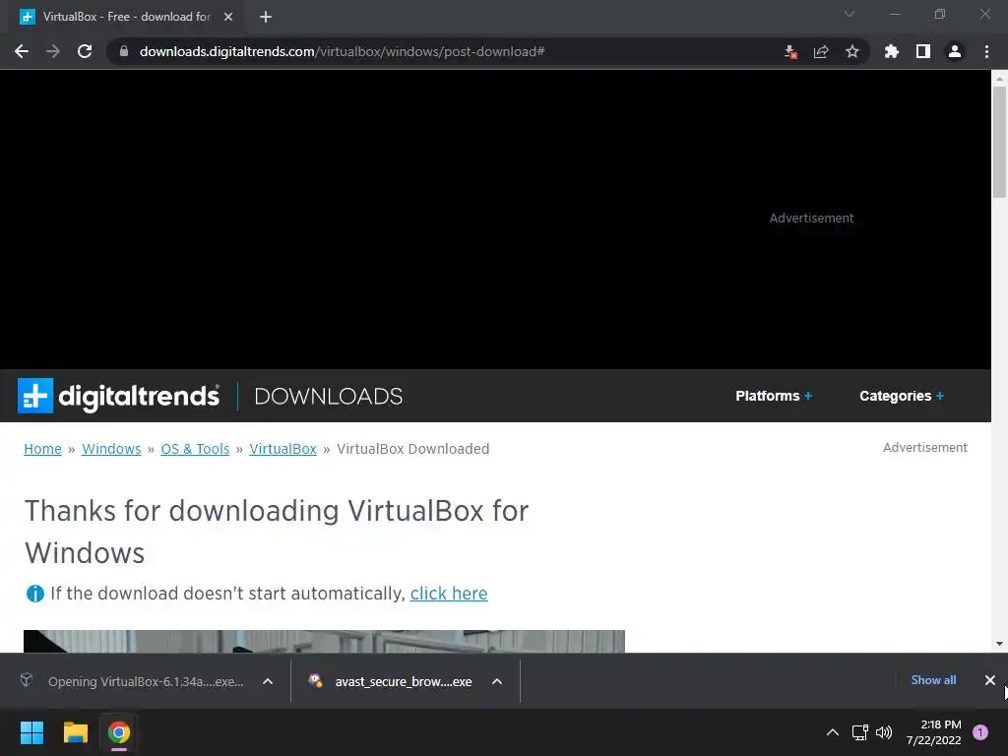
Task: Click the scrollbar down arrow
Action: click(x=999, y=644)
